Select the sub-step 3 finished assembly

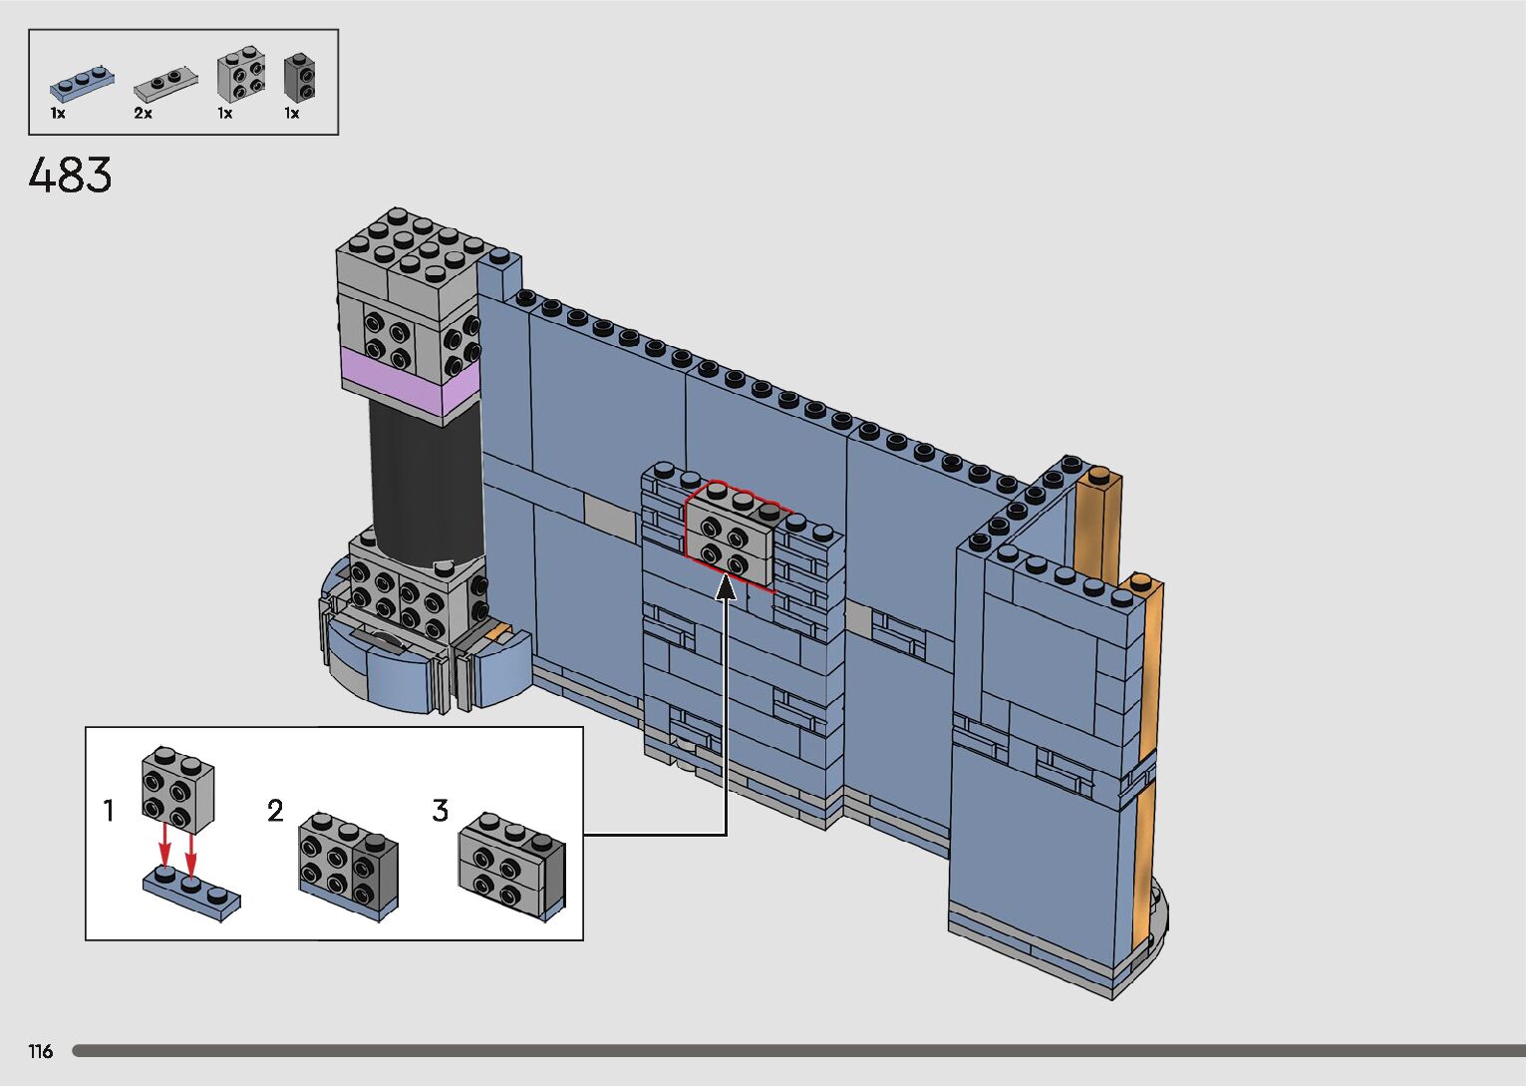point(511,864)
